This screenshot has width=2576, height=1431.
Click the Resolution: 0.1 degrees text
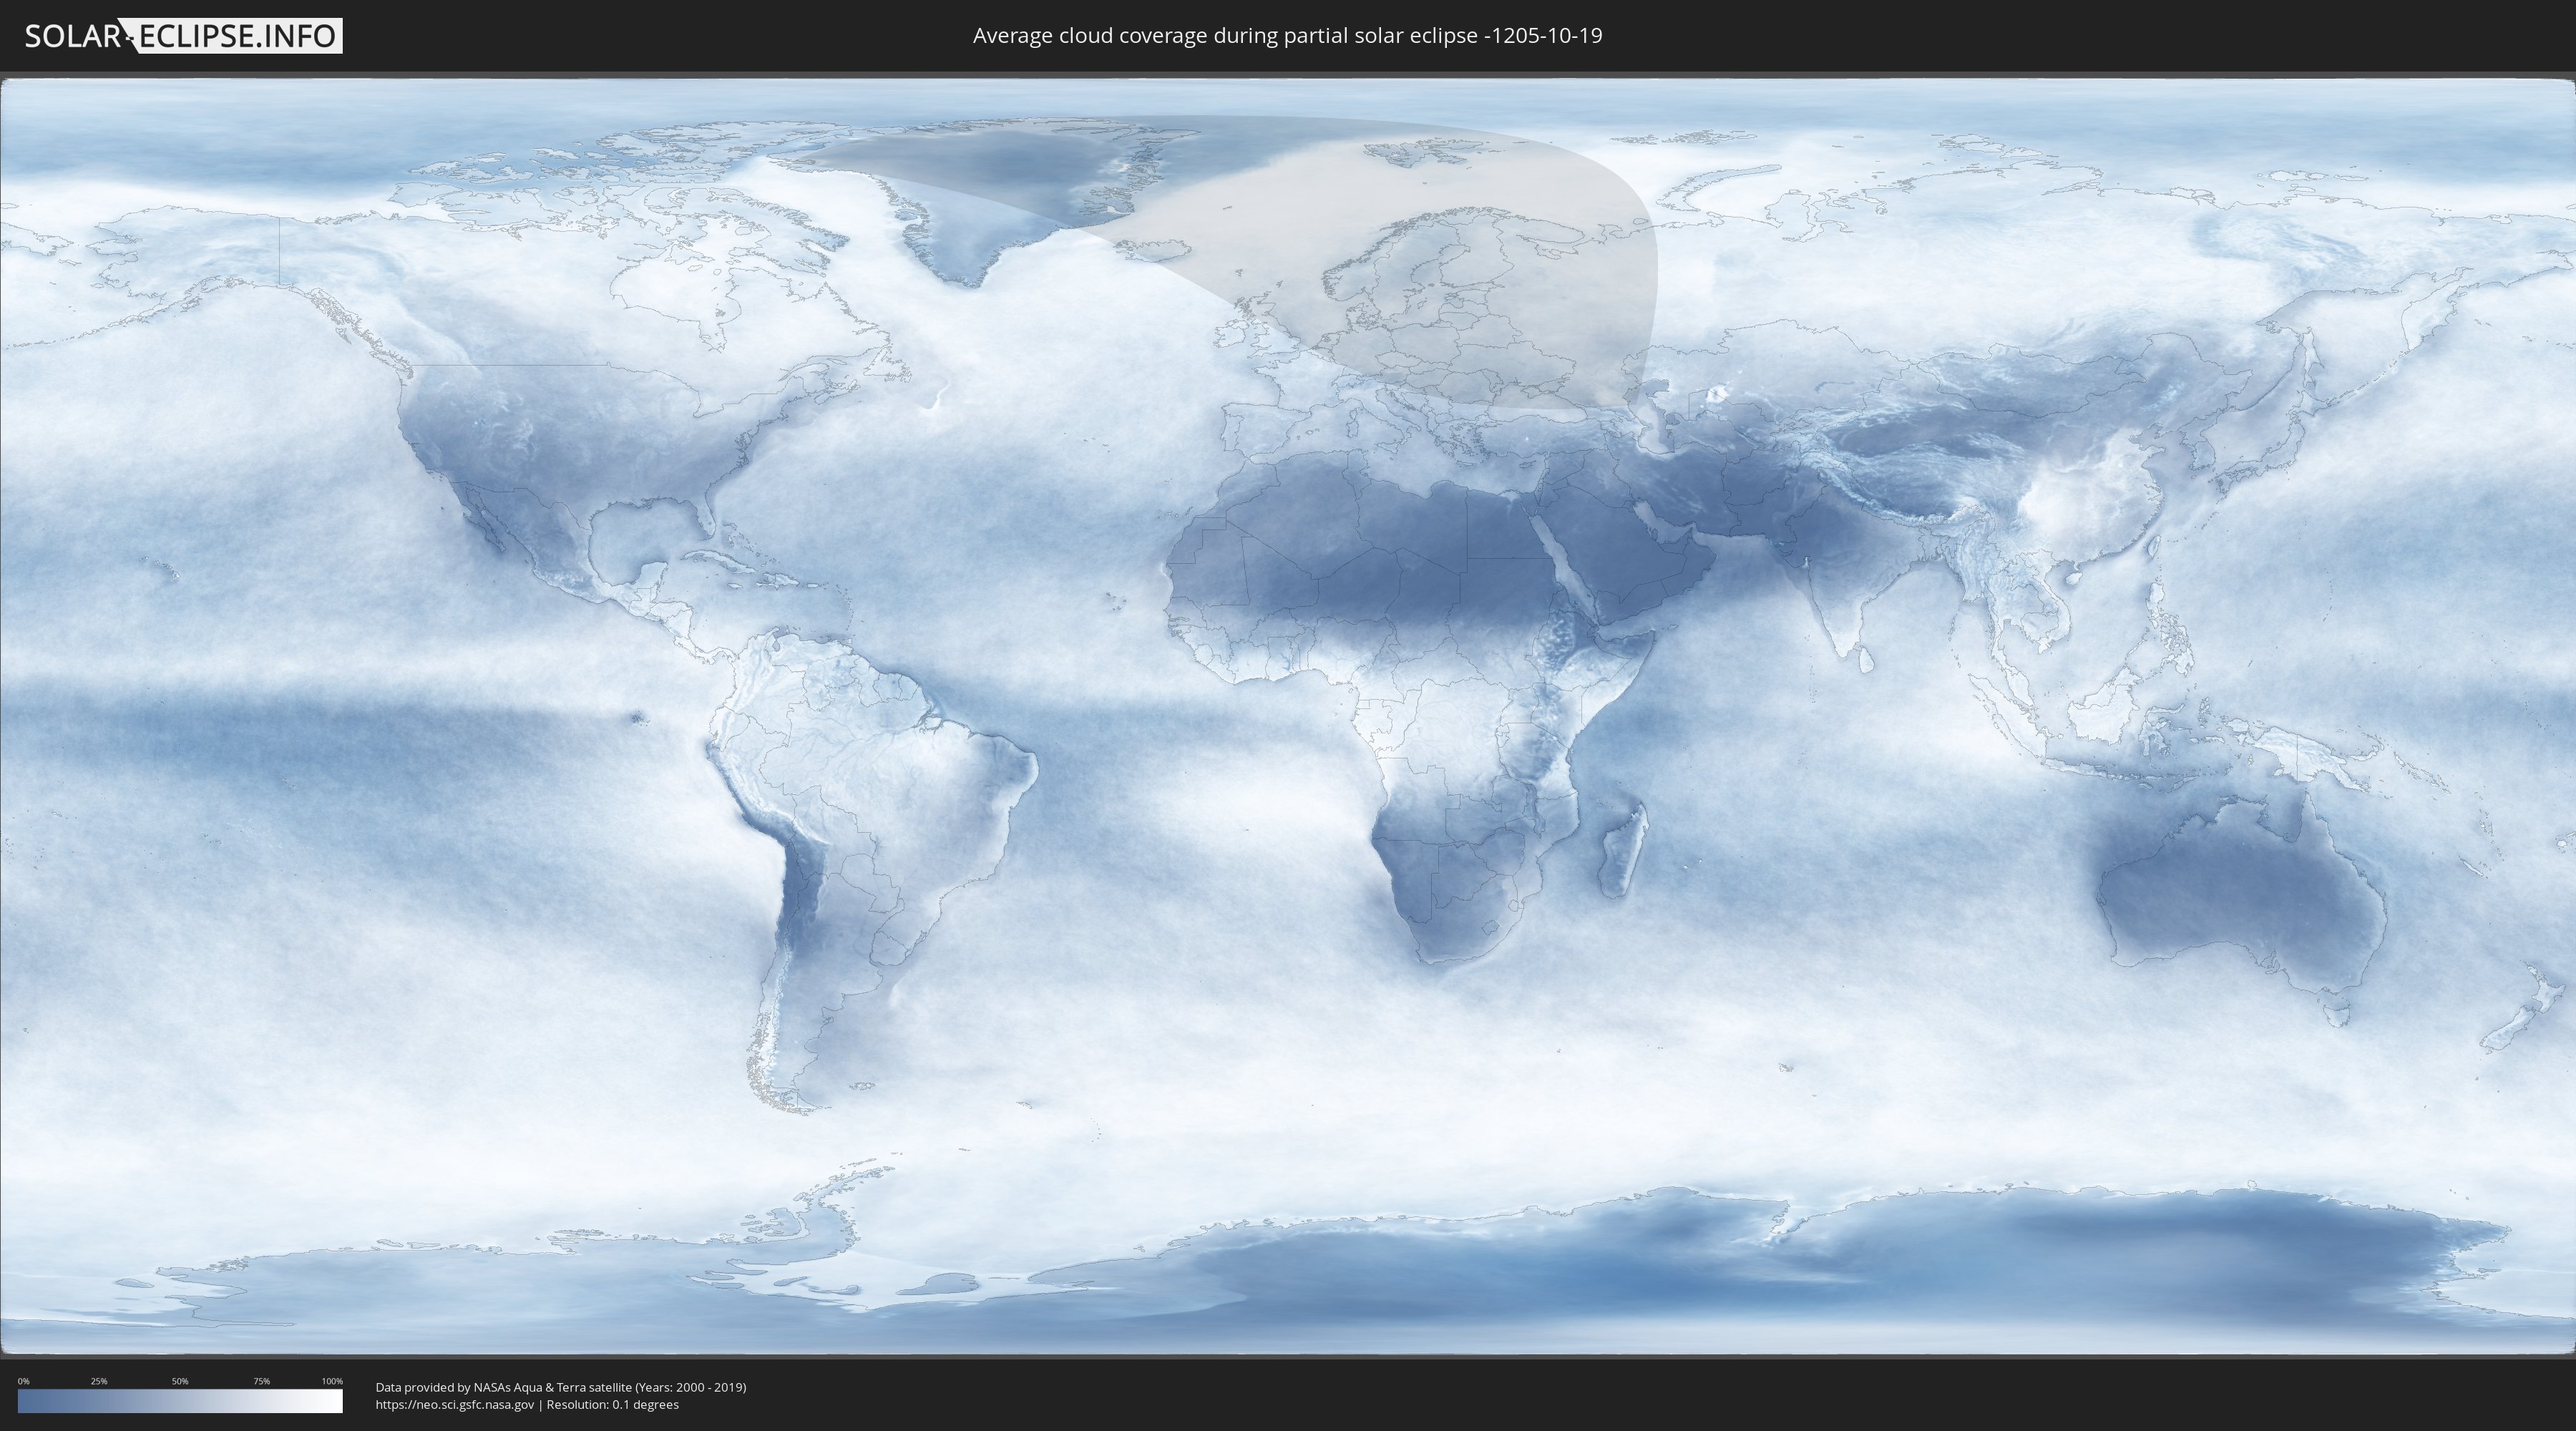click(612, 1405)
